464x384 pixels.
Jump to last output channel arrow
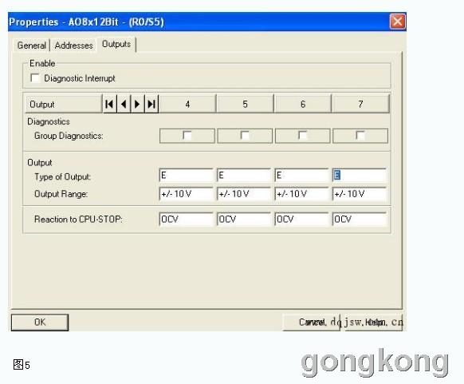pos(151,104)
